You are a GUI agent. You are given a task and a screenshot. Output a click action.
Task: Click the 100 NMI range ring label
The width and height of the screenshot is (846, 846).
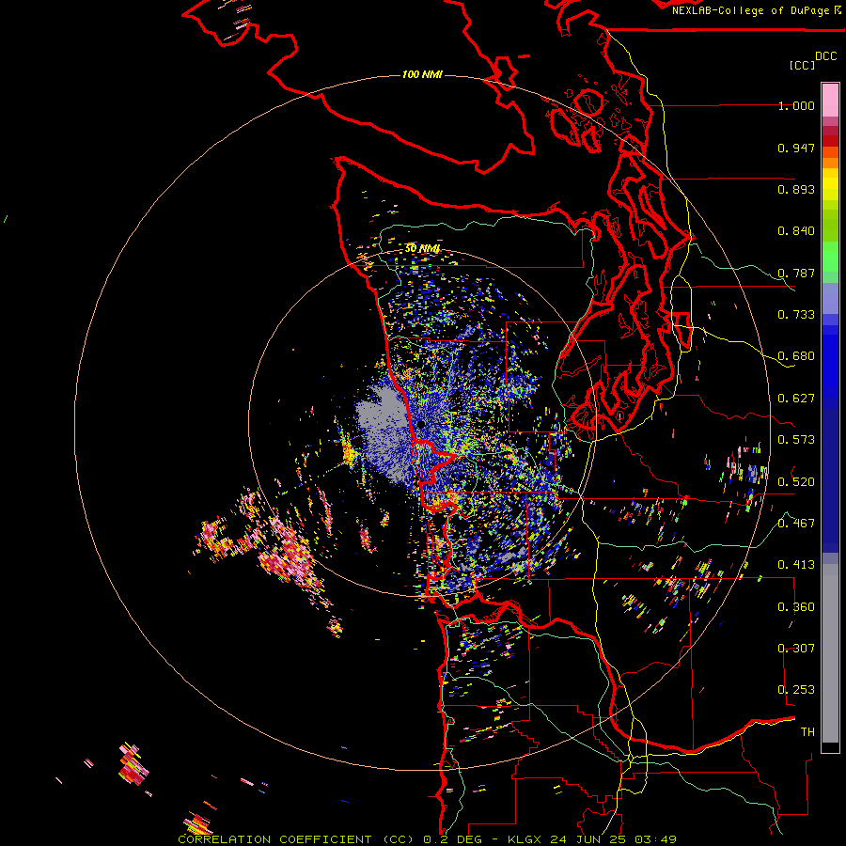click(x=422, y=74)
